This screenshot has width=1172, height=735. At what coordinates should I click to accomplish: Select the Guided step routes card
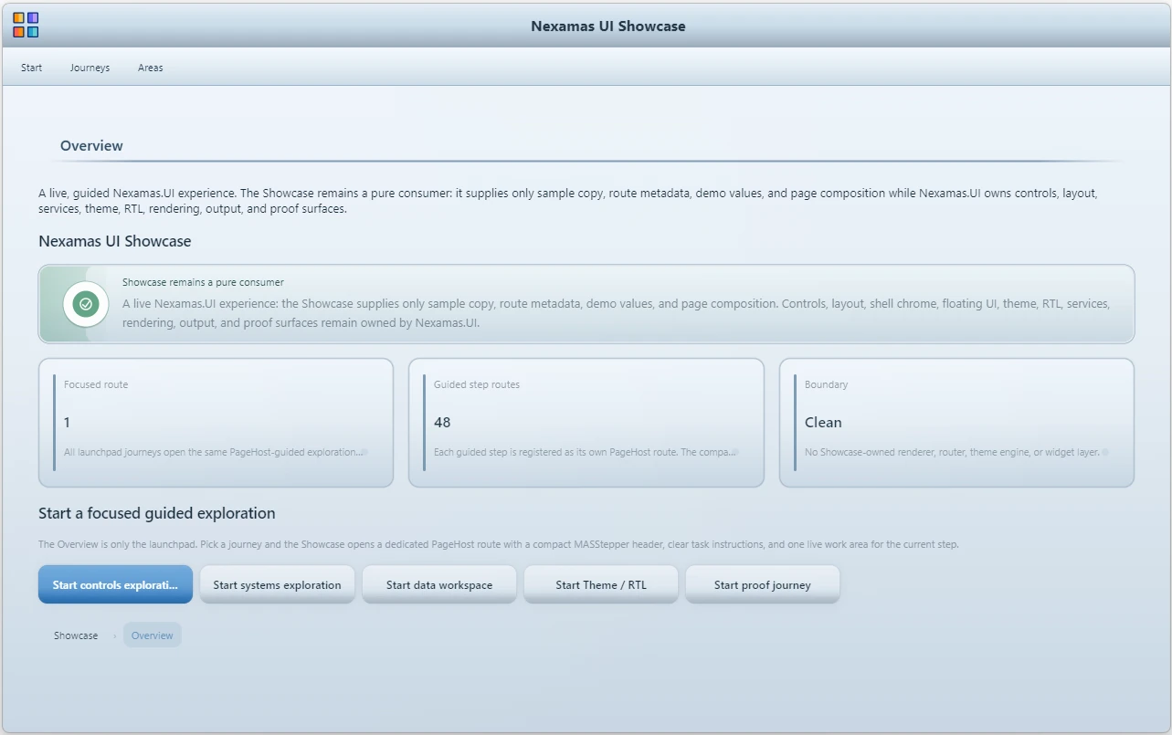[x=586, y=423]
